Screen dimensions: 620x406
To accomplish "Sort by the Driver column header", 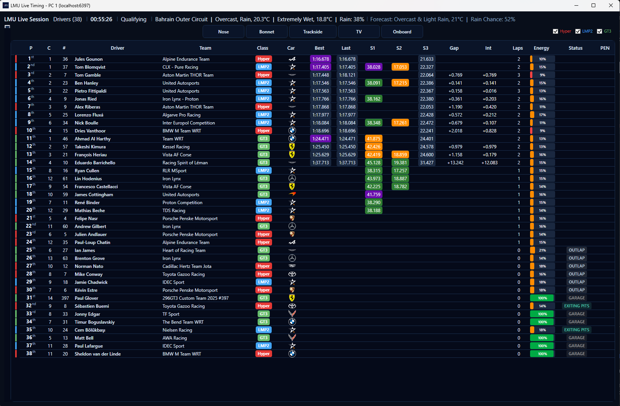I will click(118, 48).
